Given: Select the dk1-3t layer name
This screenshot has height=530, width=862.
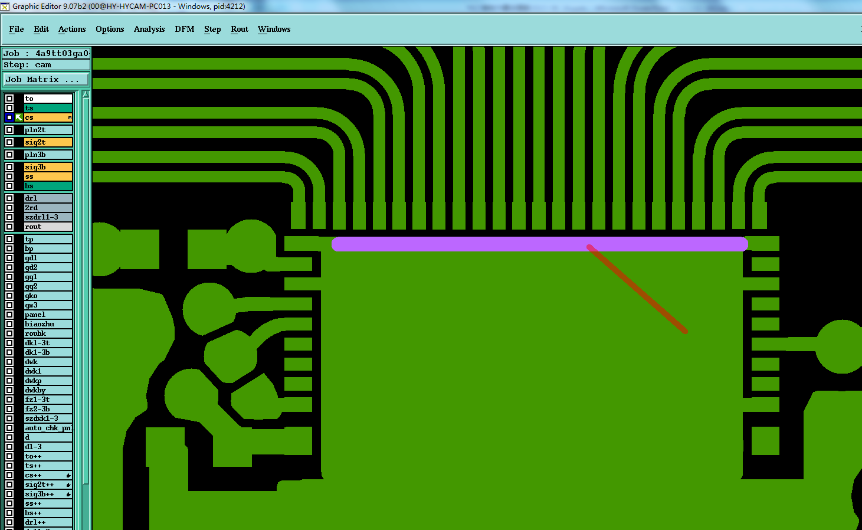Looking at the screenshot, I should point(48,343).
